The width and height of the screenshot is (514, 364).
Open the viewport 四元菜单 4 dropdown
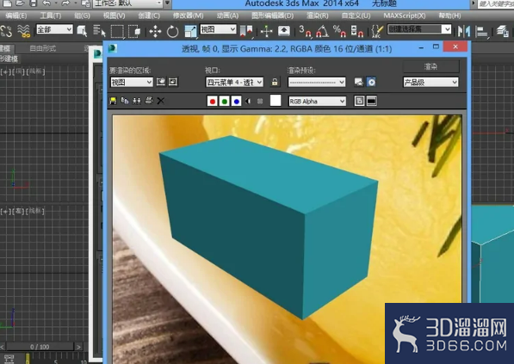234,82
